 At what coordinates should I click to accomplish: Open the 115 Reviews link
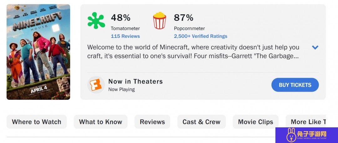coord(125,36)
